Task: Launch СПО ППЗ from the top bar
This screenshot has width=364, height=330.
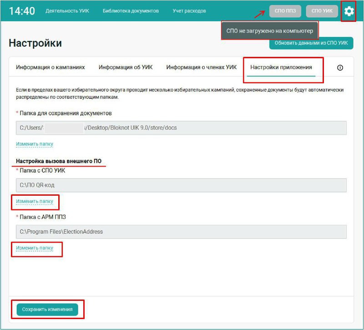Action: [x=285, y=11]
